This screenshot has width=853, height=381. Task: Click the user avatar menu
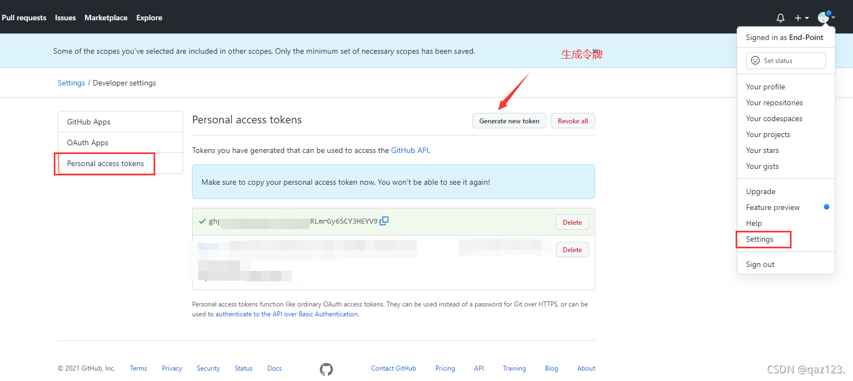tap(826, 18)
